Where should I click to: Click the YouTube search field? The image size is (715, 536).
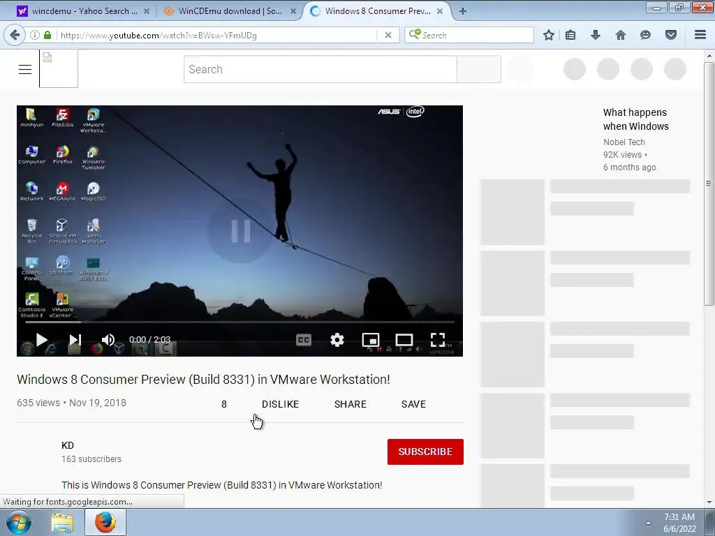(x=320, y=69)
